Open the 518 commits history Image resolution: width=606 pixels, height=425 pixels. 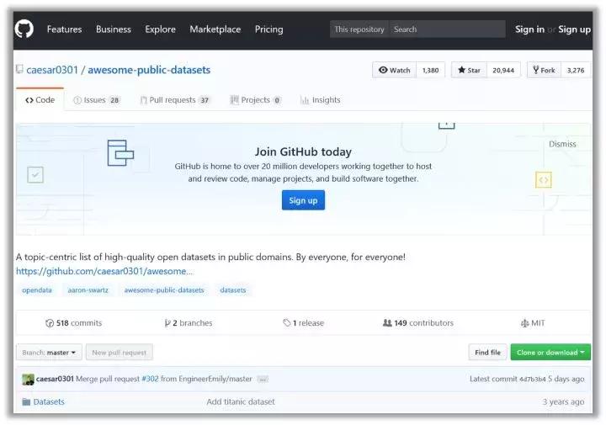tap(73, 323)
